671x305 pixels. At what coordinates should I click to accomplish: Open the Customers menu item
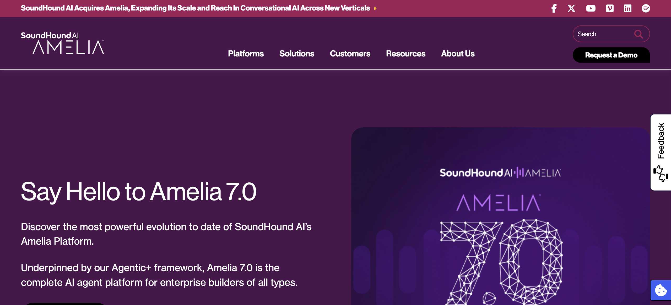tap(350, 54)
